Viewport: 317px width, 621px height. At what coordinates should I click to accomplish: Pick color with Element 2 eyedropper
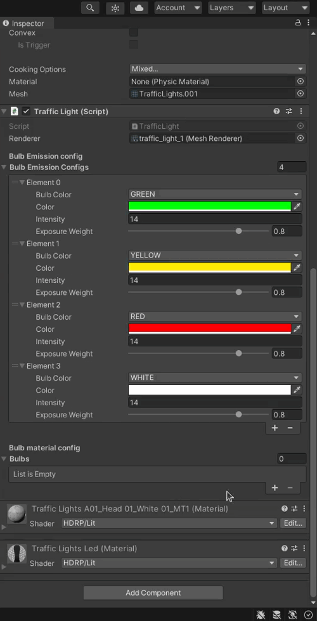coord(297,329)
